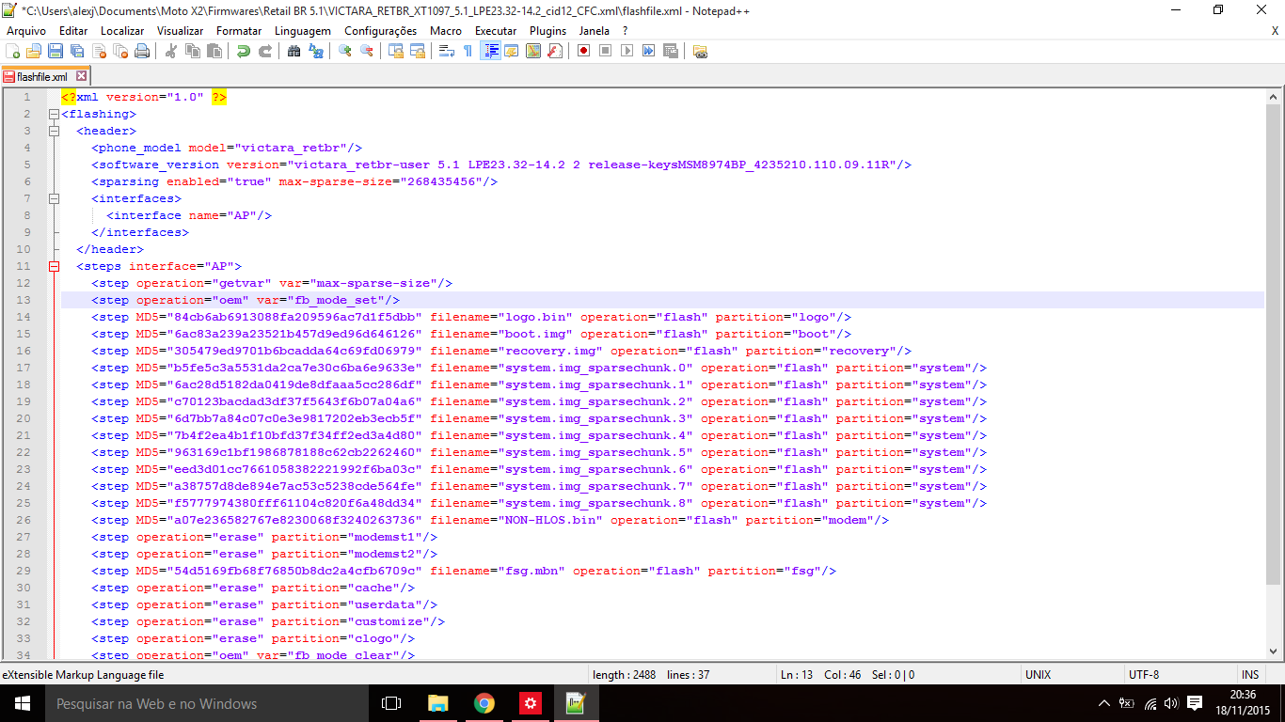This screenshot has height=722, width=1285.
Task: Run macro multiple times icon
Action: coord(649,51)
